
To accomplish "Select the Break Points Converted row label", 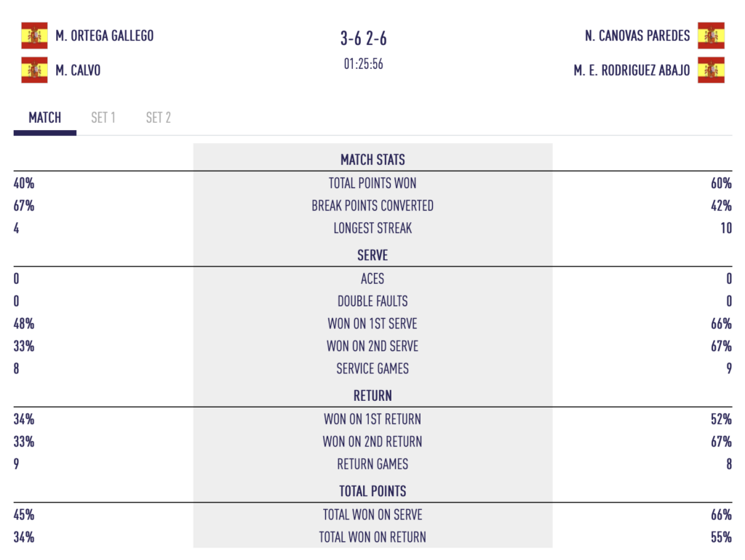I will click(x=372, y=206).
